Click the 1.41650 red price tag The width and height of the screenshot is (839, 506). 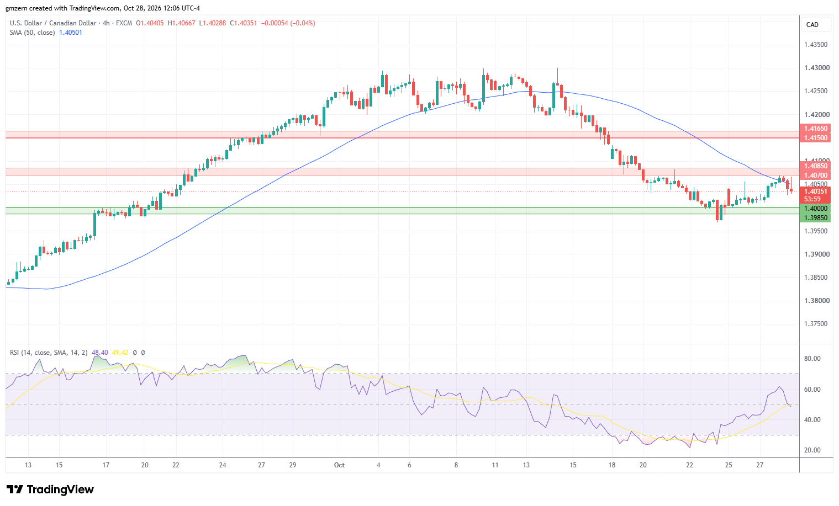[x=815, y=129]
